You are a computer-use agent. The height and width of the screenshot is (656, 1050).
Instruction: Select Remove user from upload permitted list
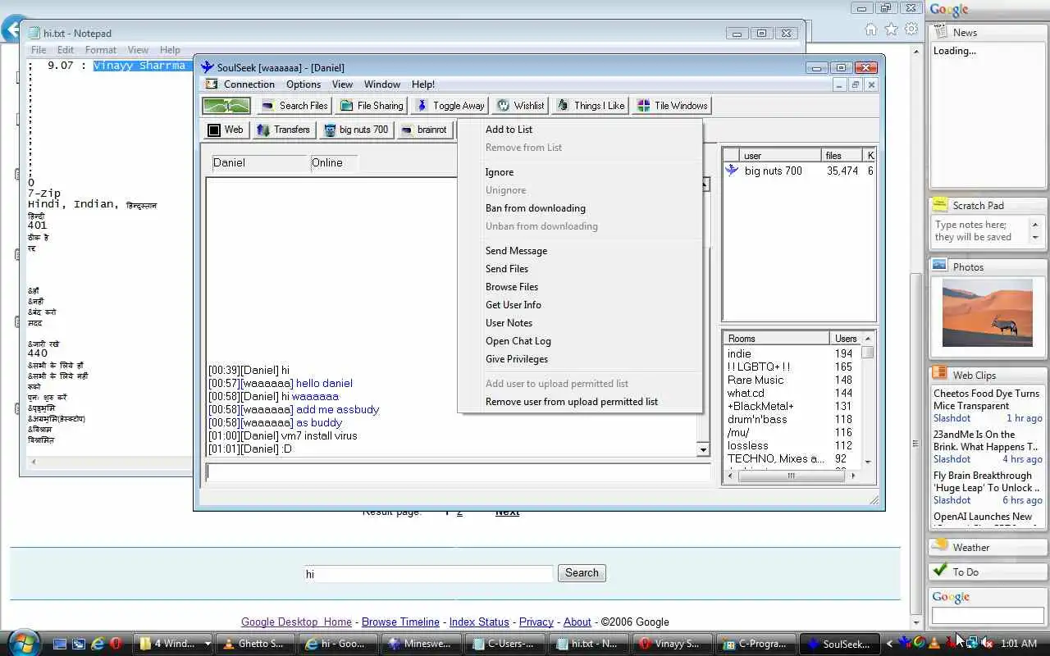572,402
